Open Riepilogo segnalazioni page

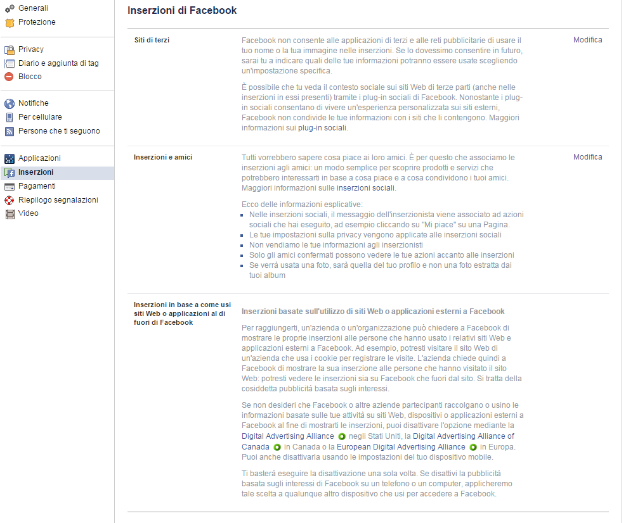[x=58, y=199]
